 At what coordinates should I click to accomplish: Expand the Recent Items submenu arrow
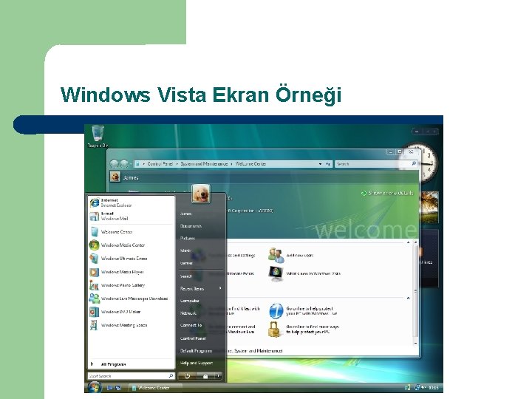click(220, 288)
